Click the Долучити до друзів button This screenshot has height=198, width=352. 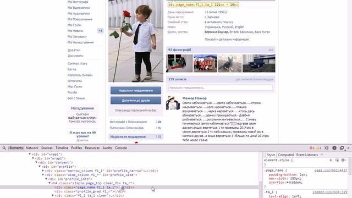[x=136, y=100]
